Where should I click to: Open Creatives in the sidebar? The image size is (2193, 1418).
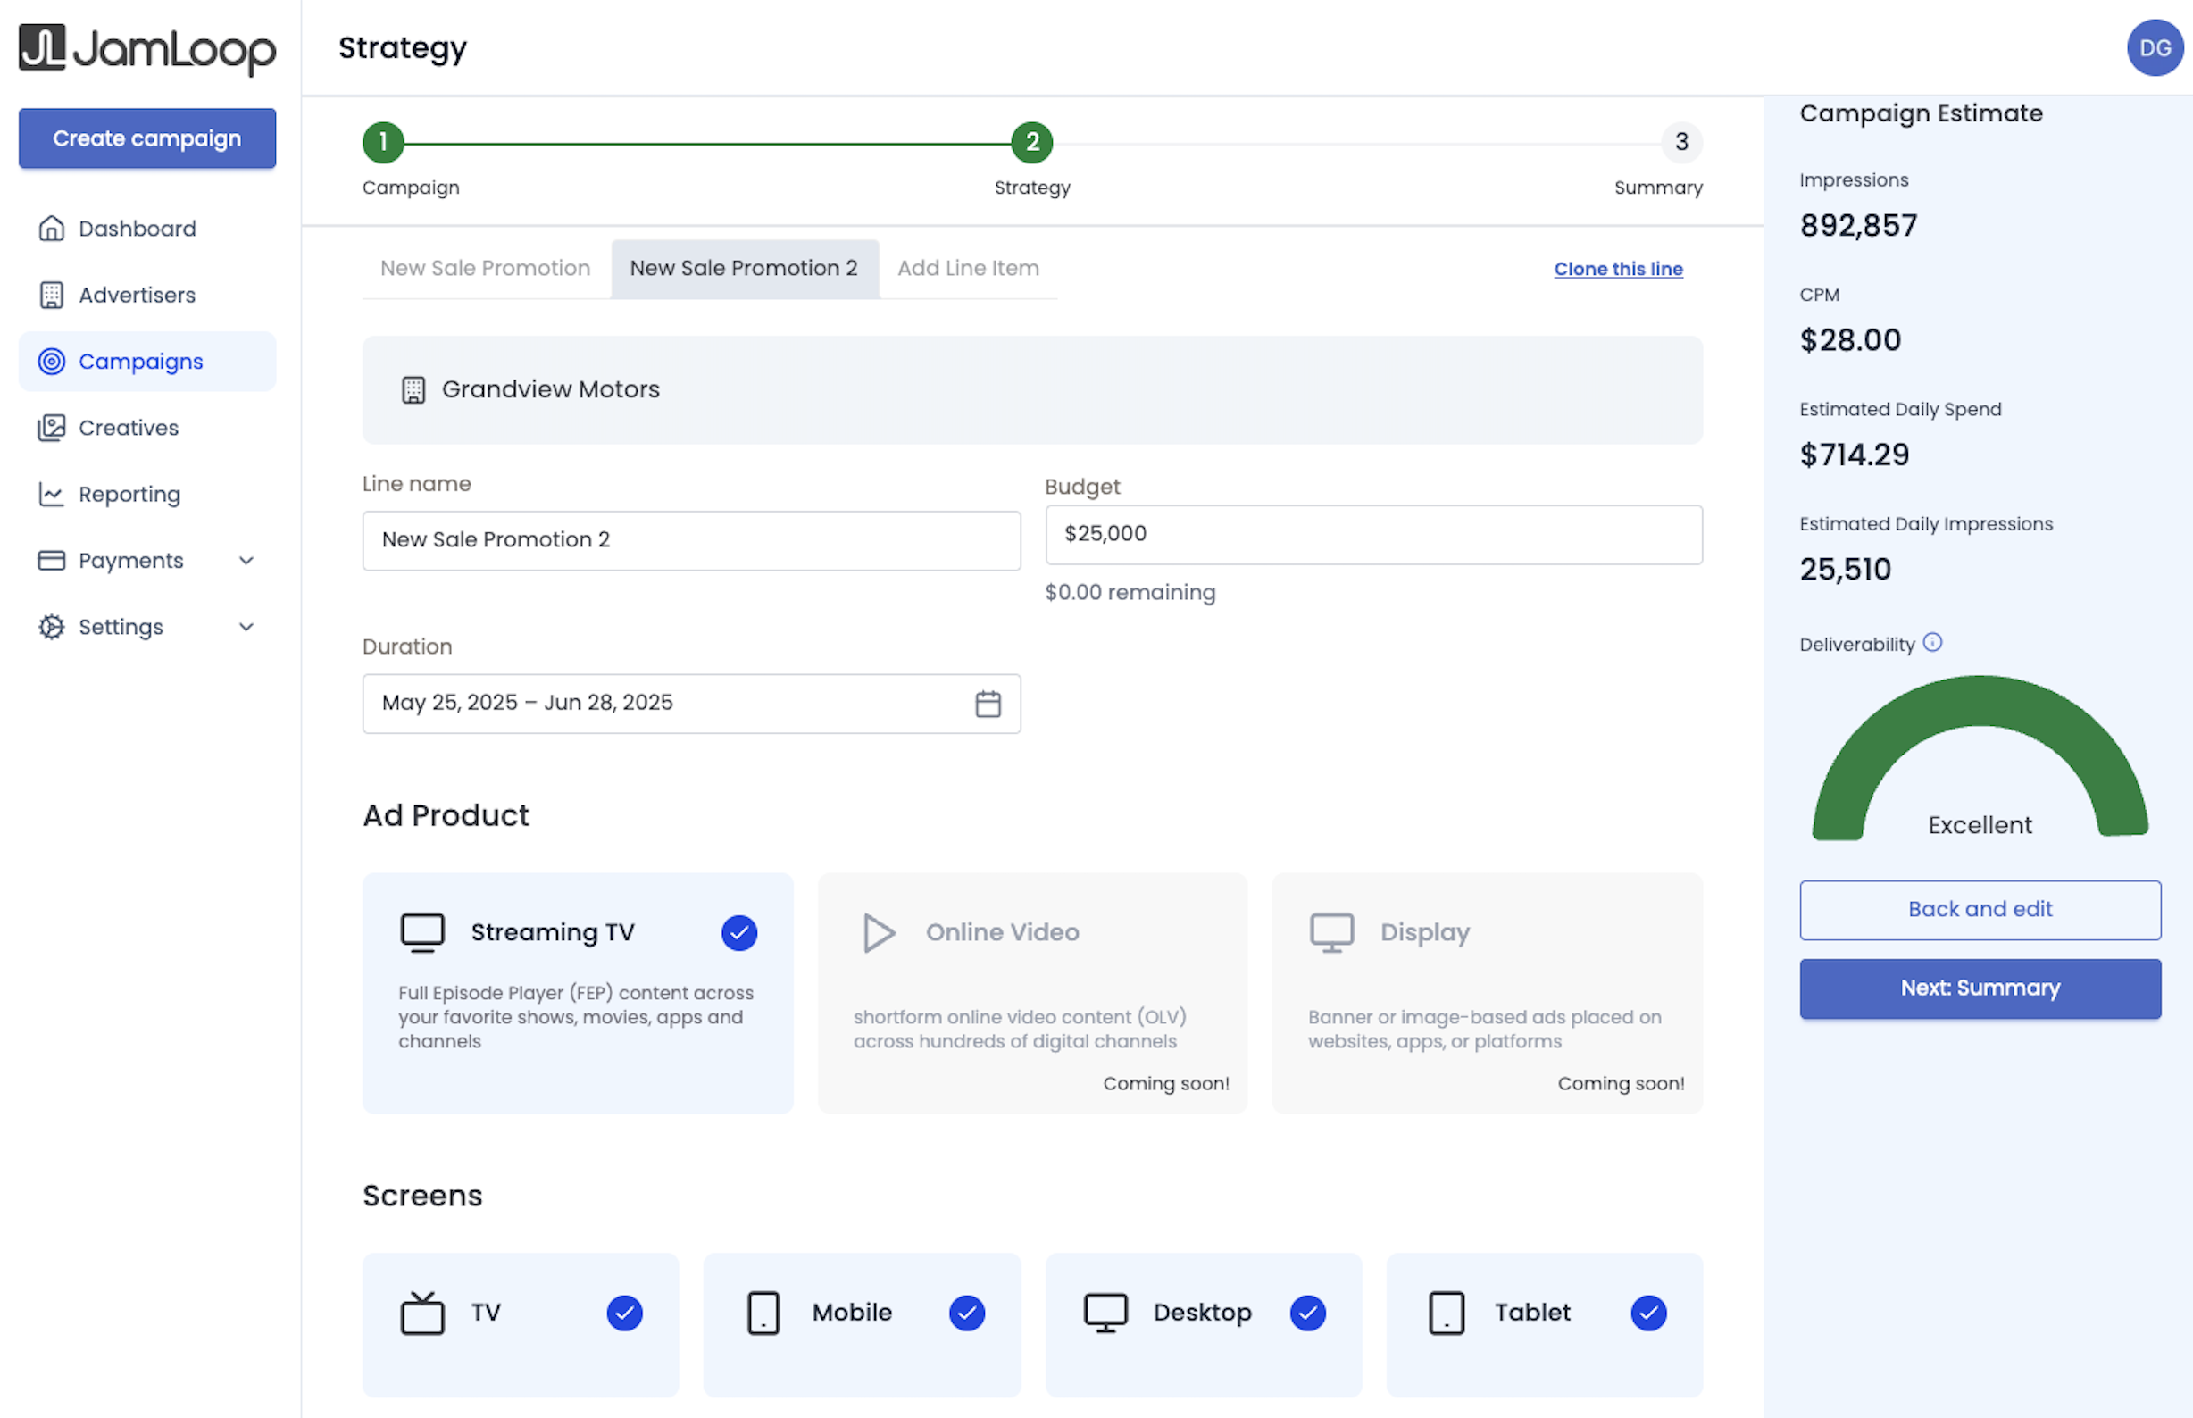[147, 427]
